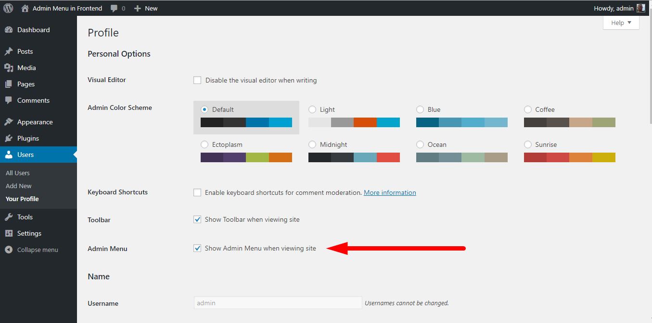Click the WordPress logo icon
652x323 pixels.
click(8, 8)
